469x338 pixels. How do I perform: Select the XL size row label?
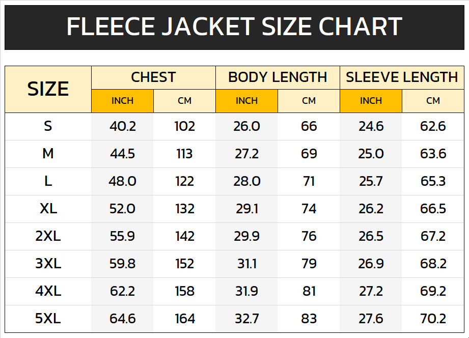[48, 209]
